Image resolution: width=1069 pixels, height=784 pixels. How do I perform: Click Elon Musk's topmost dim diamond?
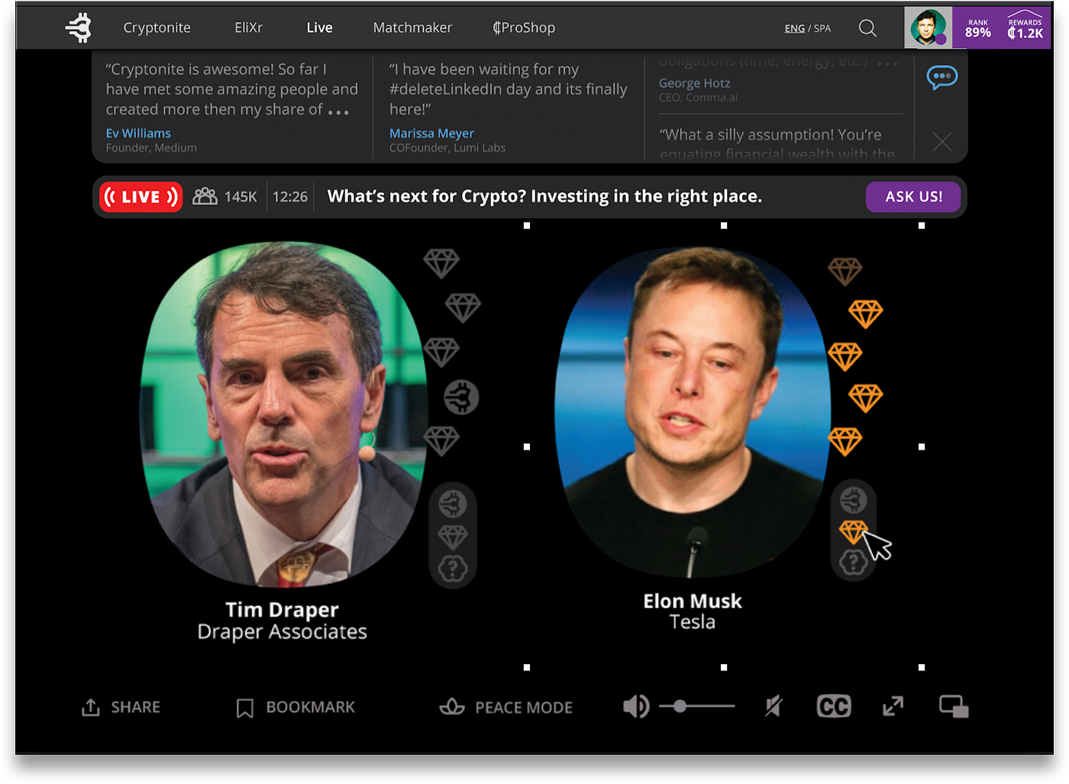coord(845,271)
